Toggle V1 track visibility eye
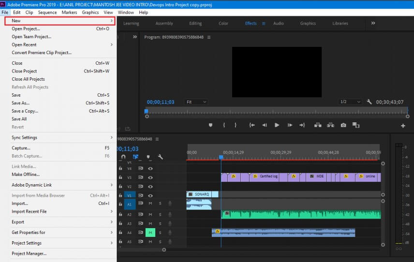The width and height of the screenshot is (414, 262). 150,195
